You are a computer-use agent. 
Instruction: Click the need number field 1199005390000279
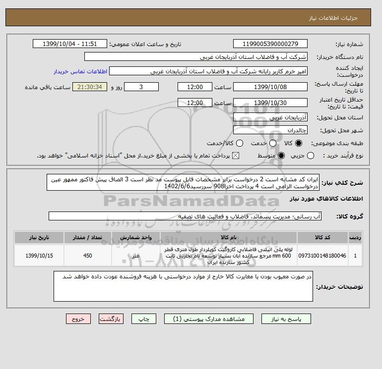pyautogui.click(x=270, y=44)
